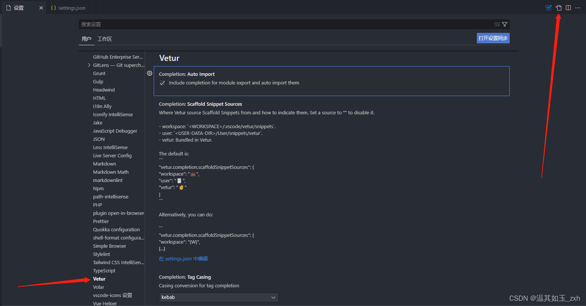586x306 pixels.
Task: Select the 工作区 settings scope tab
Action: coord(105,39)
